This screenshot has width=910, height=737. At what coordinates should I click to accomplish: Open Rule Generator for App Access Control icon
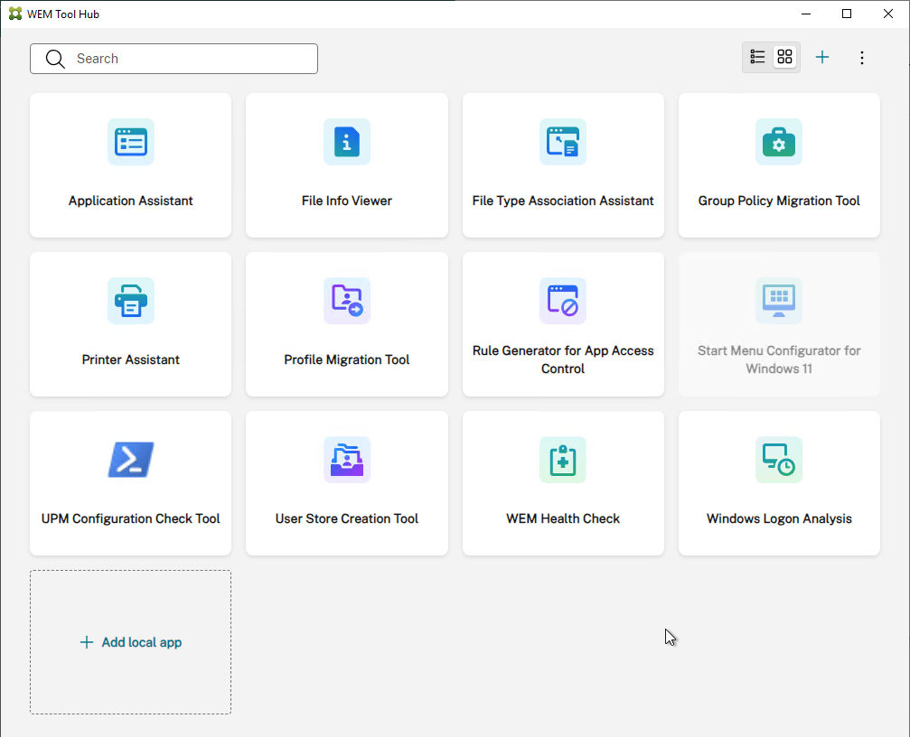click(x=563, y=301)
